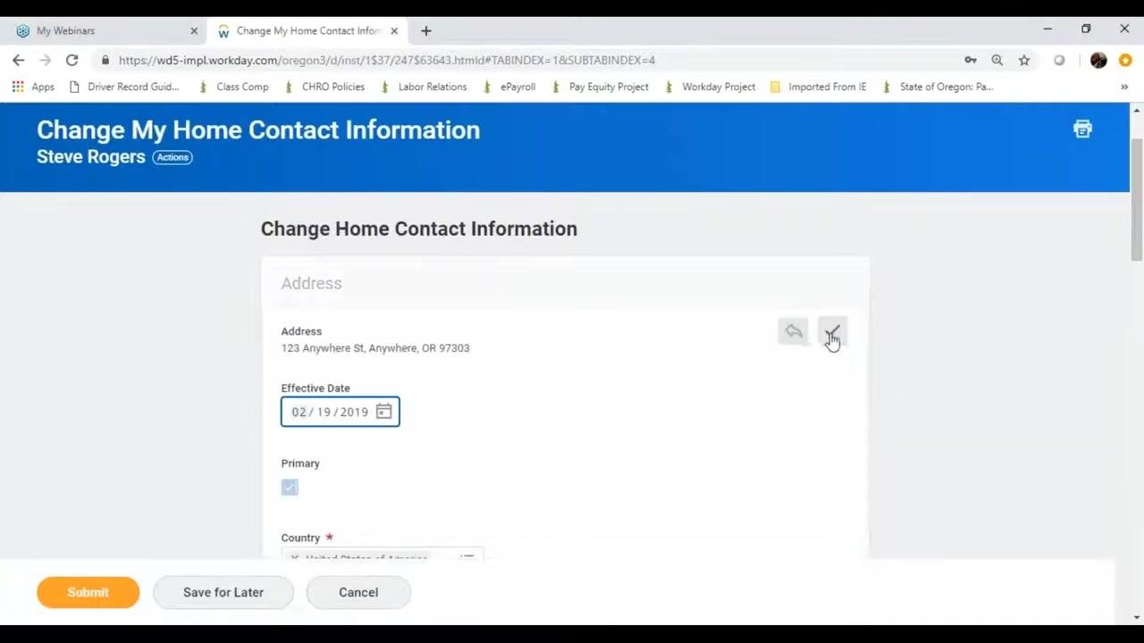The image size is (1144, 643).
Task: Click the Steve Rogers name in the header
Action: pyautogui.click(x=91, y=157)
